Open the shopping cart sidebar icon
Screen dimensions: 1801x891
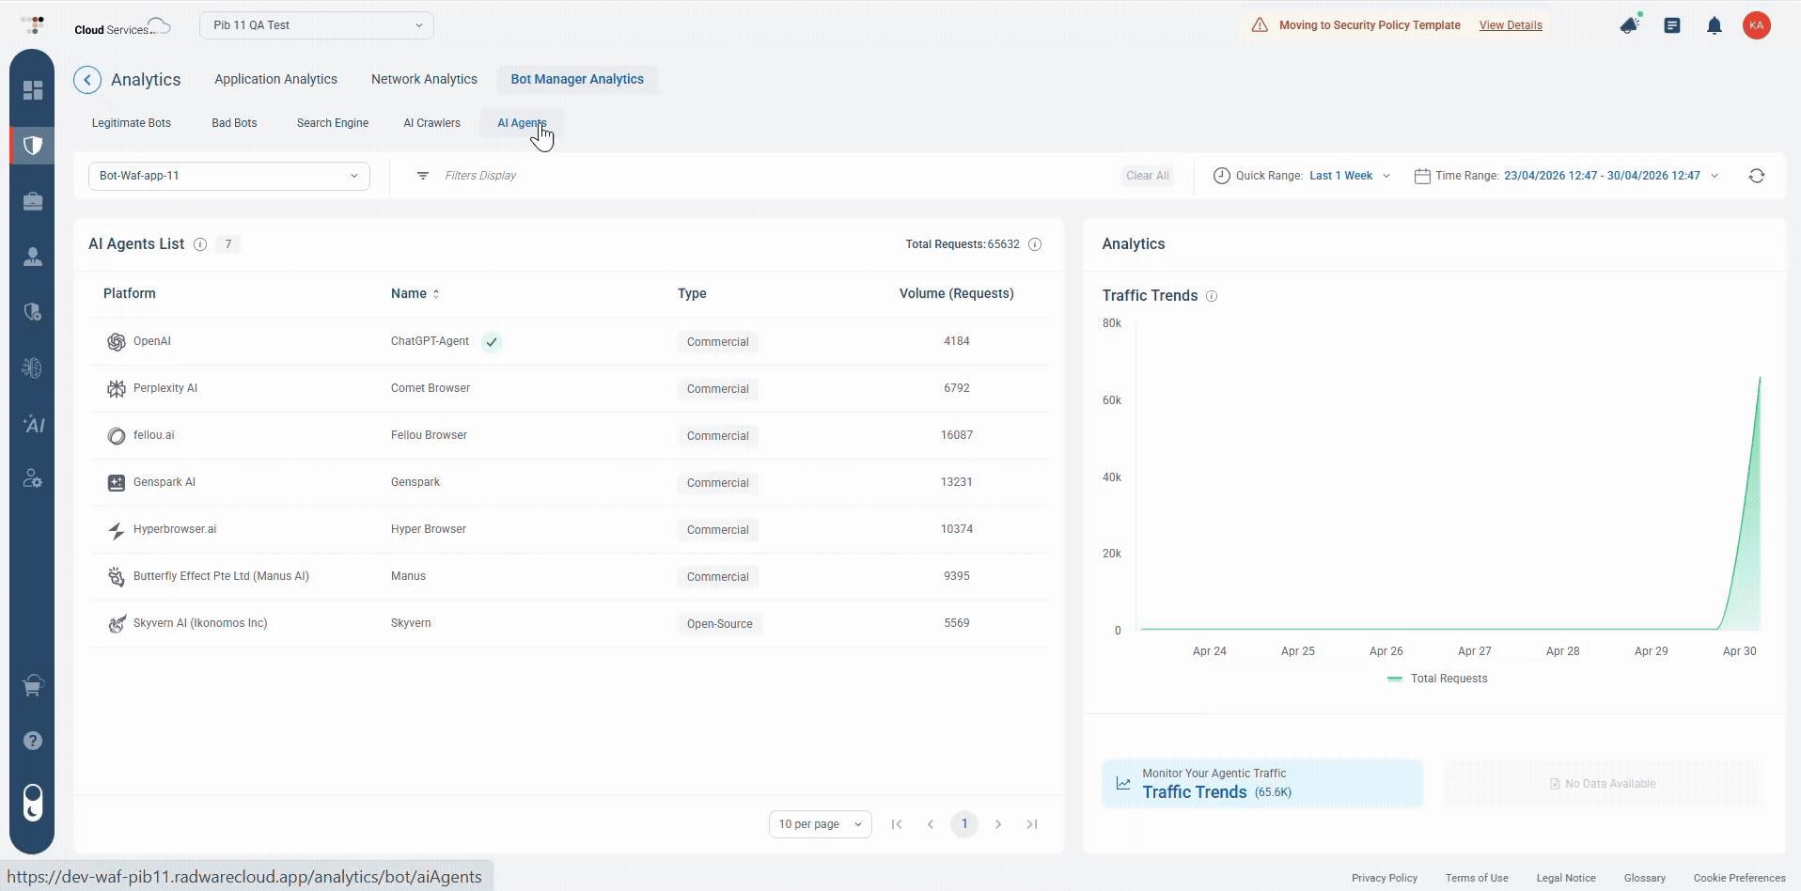(33, 685)
